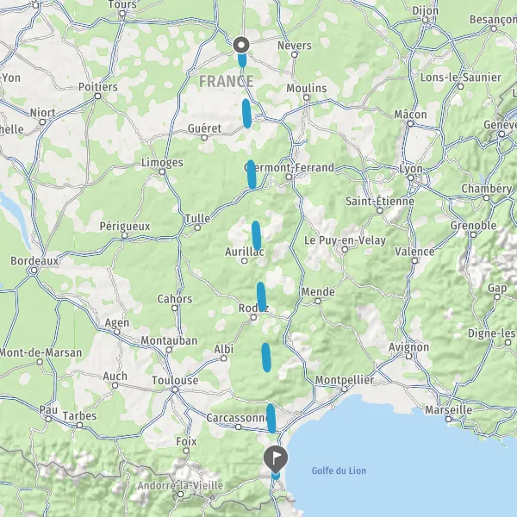
Task: Select the Bordeaux city marker
Action: tap(34, 271)
